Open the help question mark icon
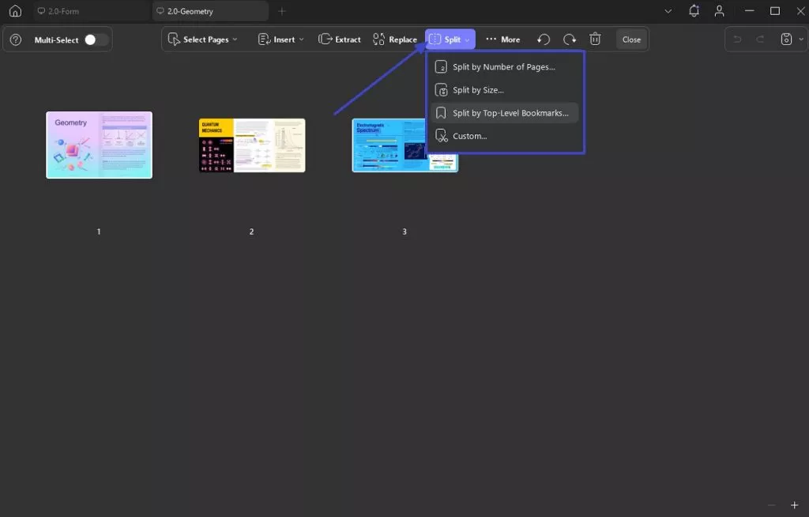Screen dimensions: 809x517 coord(16,40)
